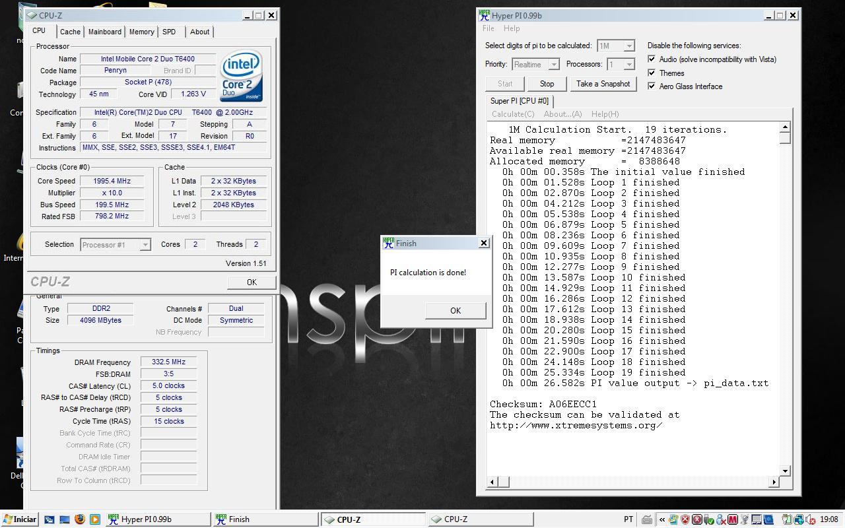The width and height of the screenshot is (845, 528).
Task: Click the http://www.xtremesystems.org/ text
Action: 576,425
